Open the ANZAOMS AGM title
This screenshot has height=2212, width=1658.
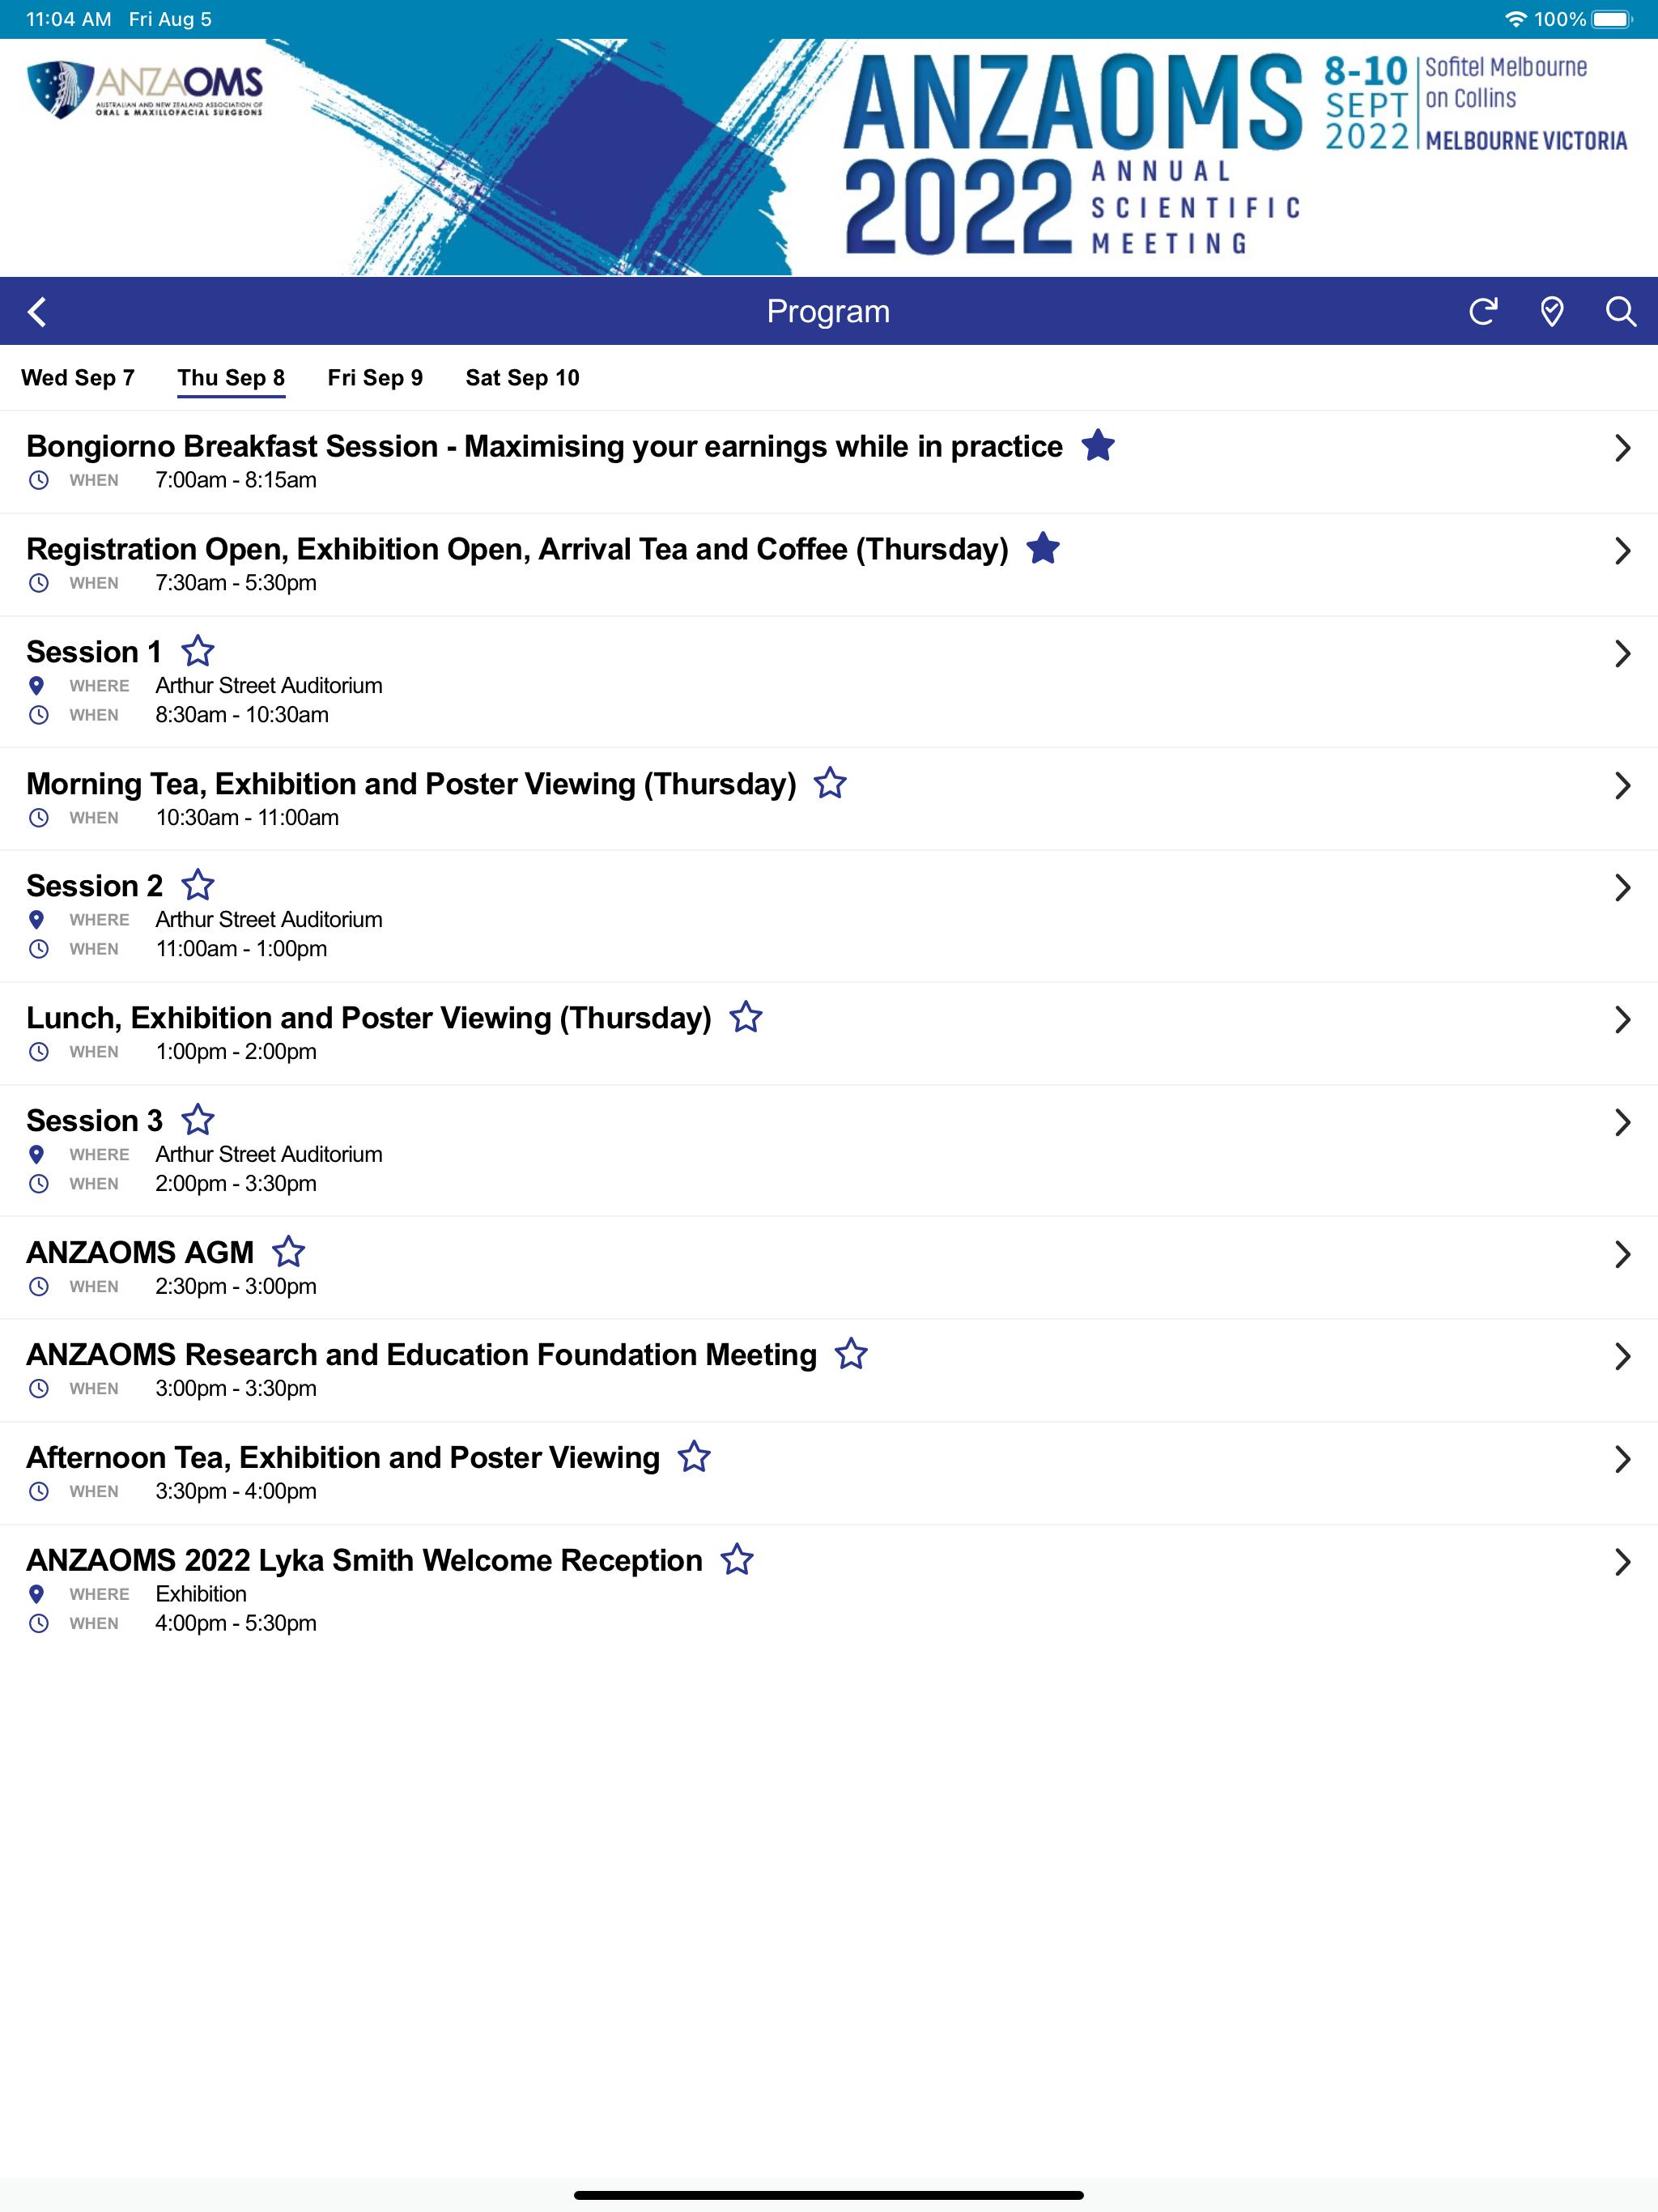(140, 1252)
